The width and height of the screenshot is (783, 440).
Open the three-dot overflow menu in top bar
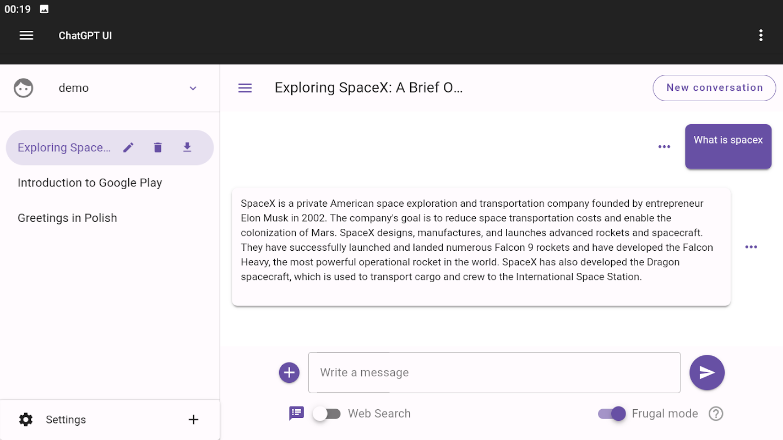point(760,36)
